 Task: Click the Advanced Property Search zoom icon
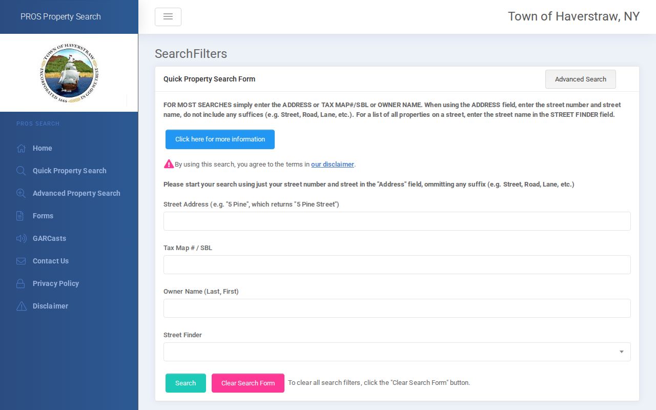click(x=21, y=193)
